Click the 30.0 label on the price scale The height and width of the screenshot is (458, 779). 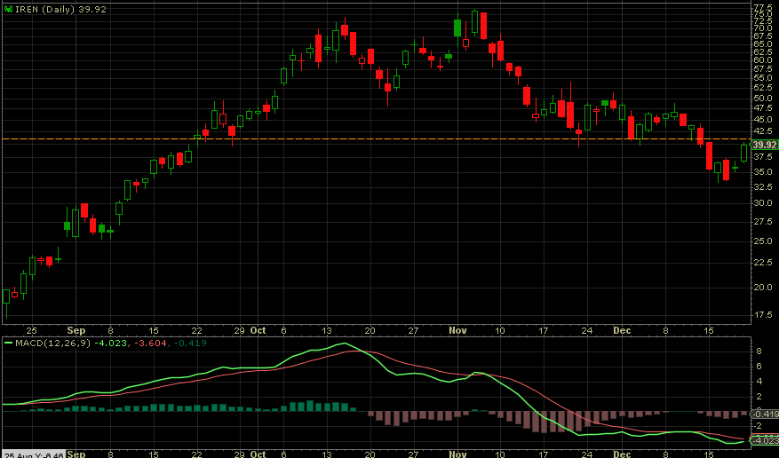pos(763,202)
